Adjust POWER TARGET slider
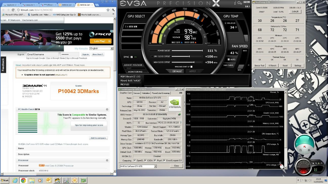The width and height of the screenshot is (328, 184). (x=187, y=51)
